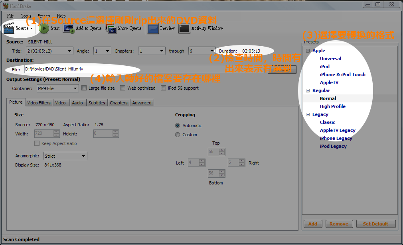
Task: Click the Left crop stepper
Action: 197,163
